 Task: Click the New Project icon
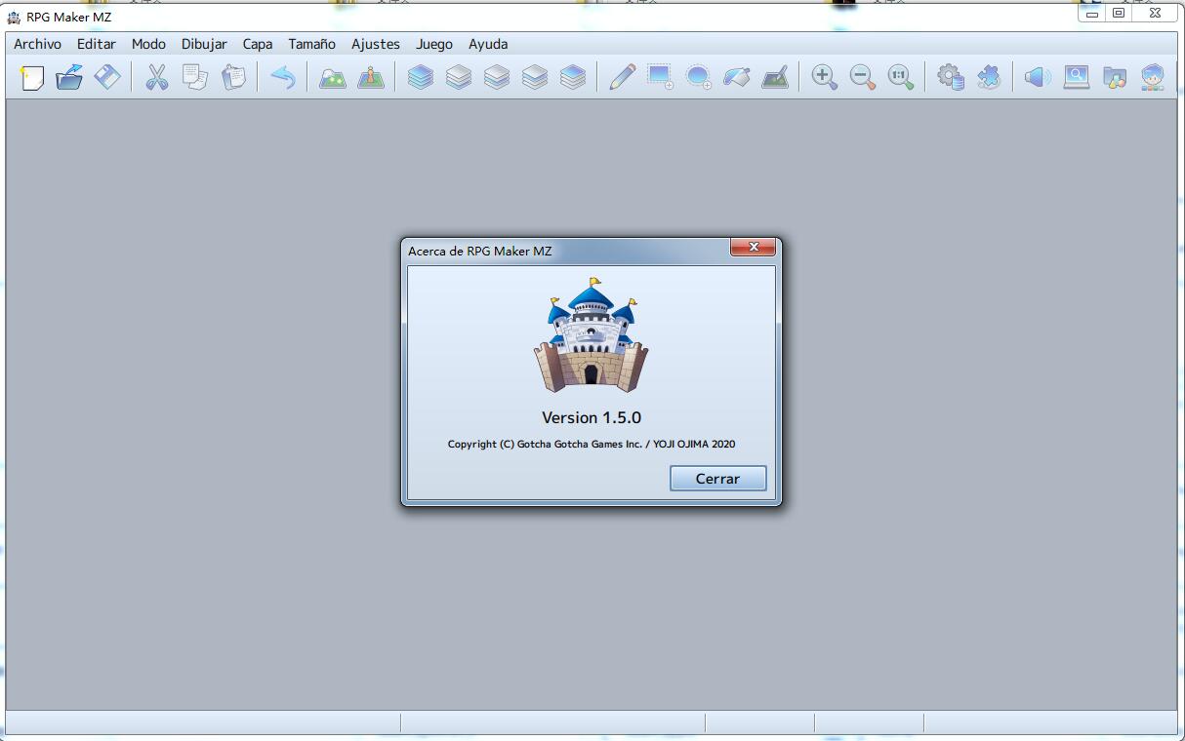tap(32, 77)
